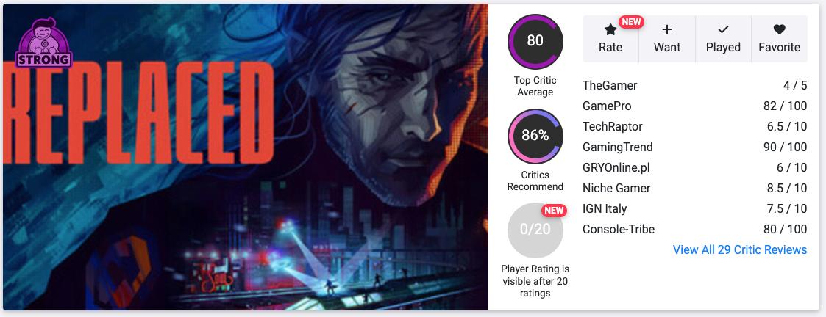Click the grey 0/20 Player Rating circle
The image size is (826, 317).
pyautogui.click(x=535, y=230)
